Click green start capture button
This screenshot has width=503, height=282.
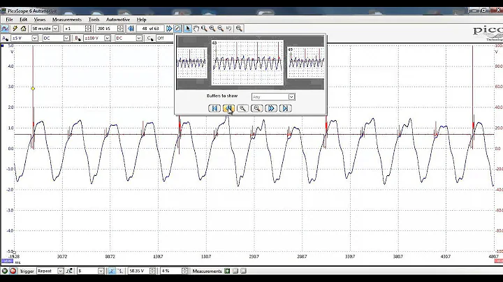(5, 271)
